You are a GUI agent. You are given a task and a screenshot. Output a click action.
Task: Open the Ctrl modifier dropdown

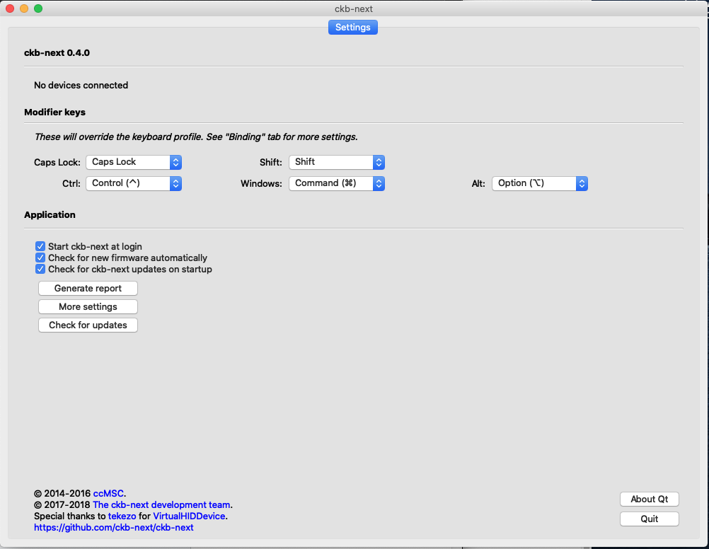134,183
